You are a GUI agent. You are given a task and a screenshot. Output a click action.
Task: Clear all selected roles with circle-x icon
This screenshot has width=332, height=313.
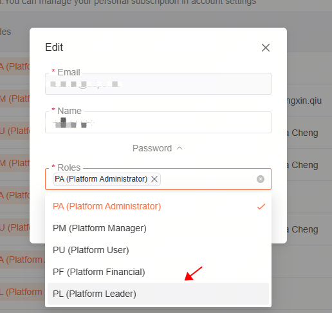[x=261, y=179]
